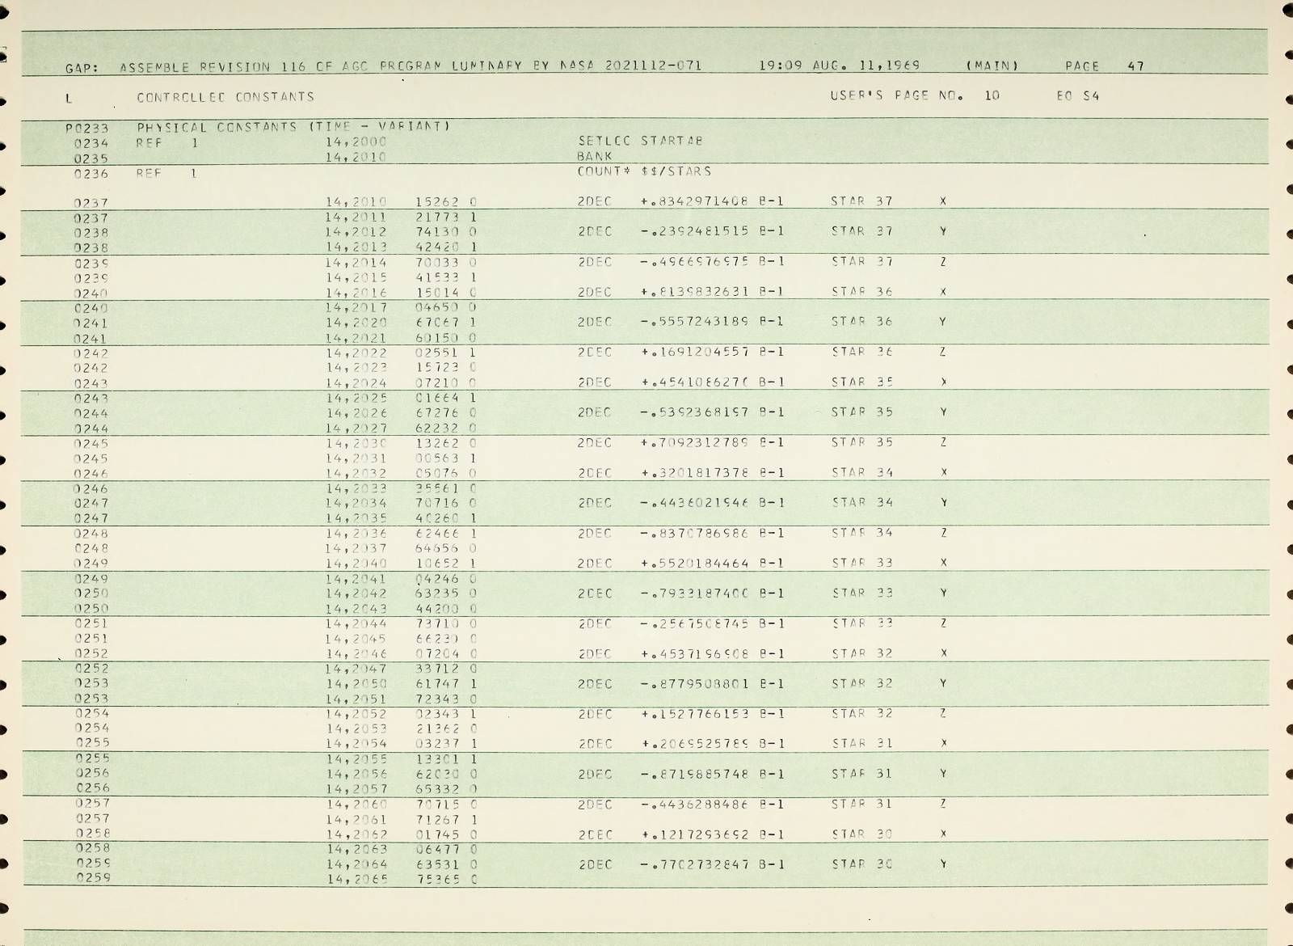Click octal word '74130 0'
This screenshot has height=946, width=1293.
pyautogui.click(x=446, y=232)
